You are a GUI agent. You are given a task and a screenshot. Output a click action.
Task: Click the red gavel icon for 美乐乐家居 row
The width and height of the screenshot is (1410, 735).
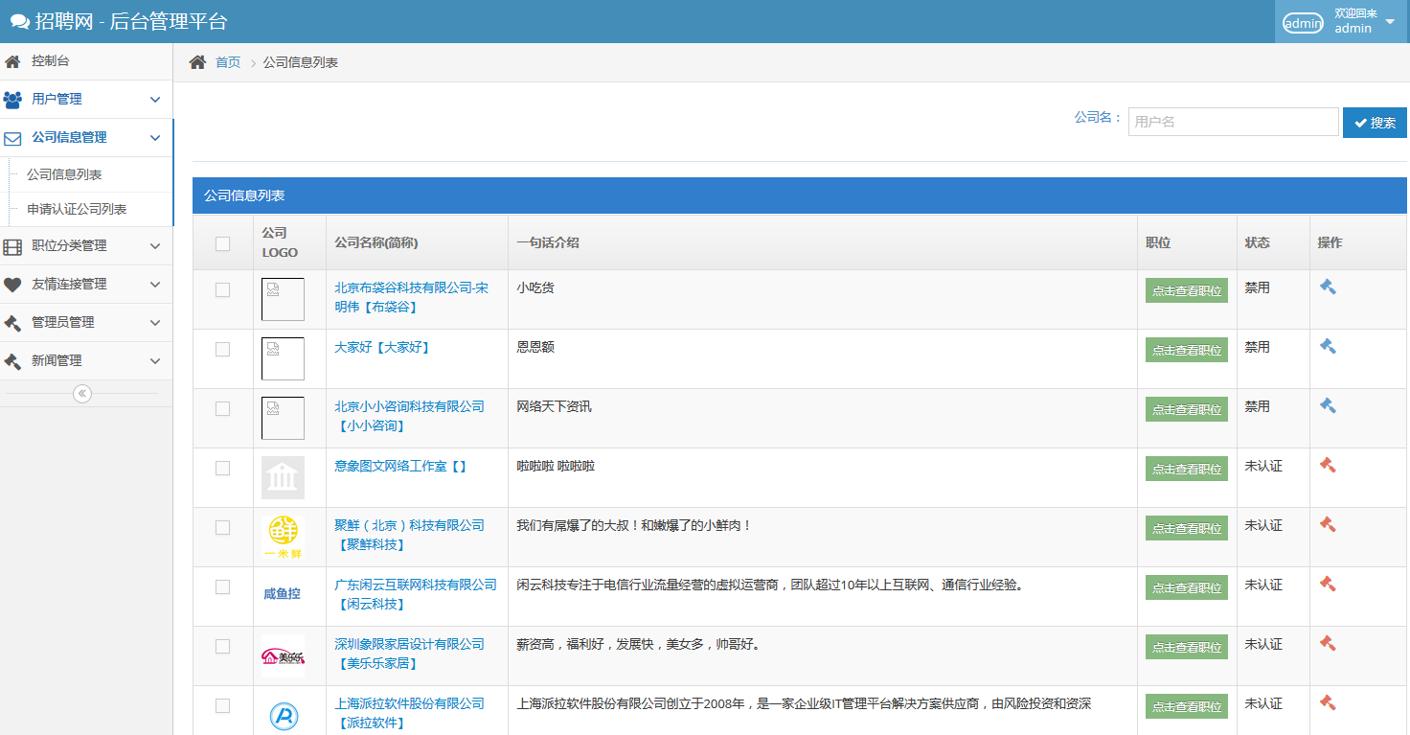click(1328, 643)
